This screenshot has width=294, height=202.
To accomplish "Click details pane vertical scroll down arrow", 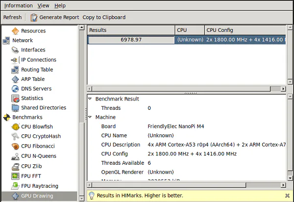I will (290, 178).
